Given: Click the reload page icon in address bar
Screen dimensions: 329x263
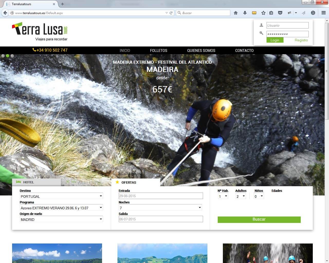Looking at the screenshot, I should point(171,13).
